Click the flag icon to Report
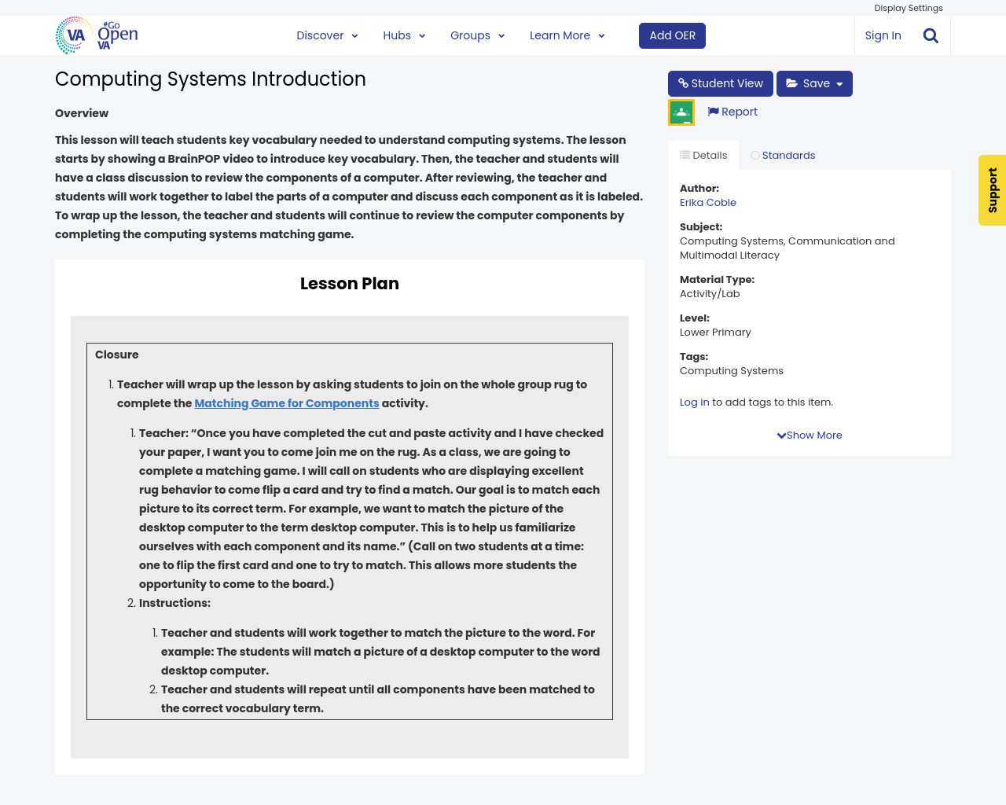Screen dimensions: 1006x805 714,112
